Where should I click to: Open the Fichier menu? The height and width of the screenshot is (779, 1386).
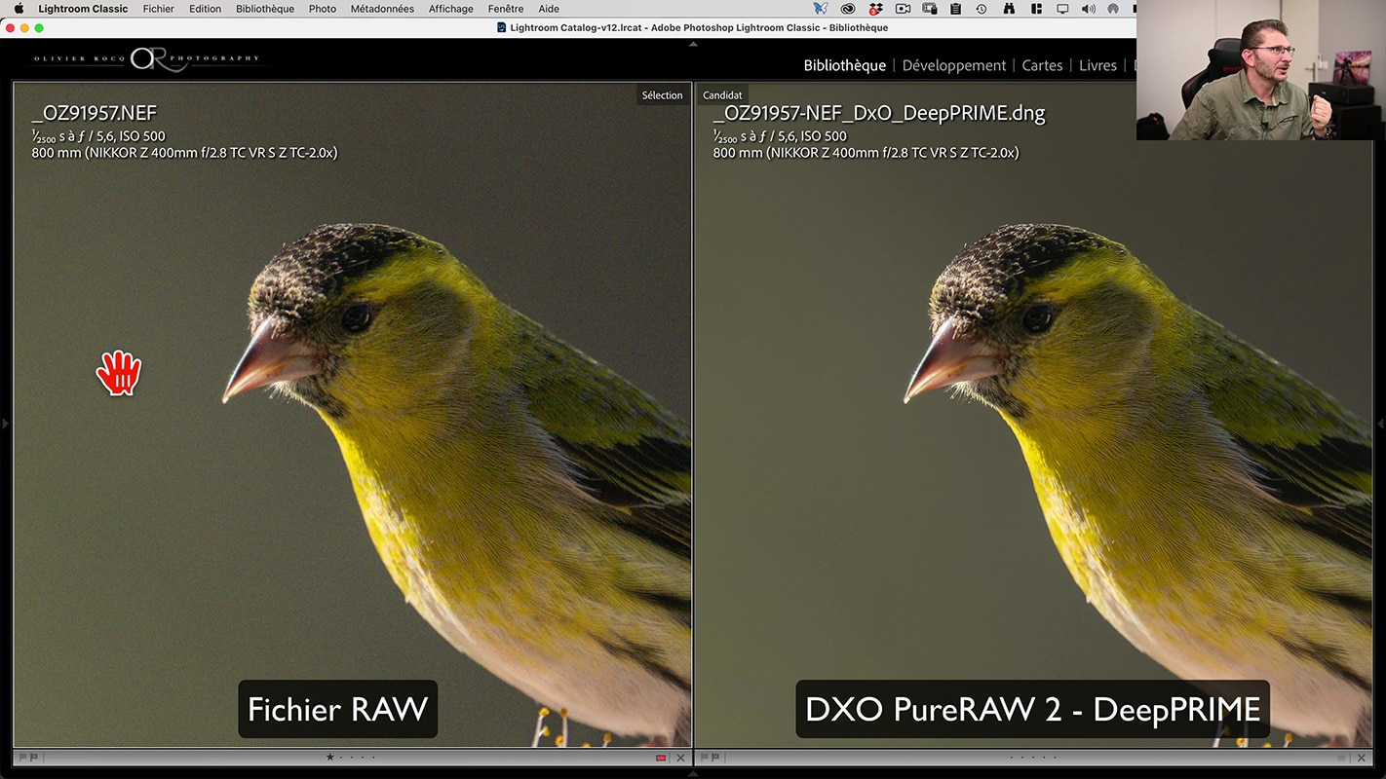[x=158, y=9]
